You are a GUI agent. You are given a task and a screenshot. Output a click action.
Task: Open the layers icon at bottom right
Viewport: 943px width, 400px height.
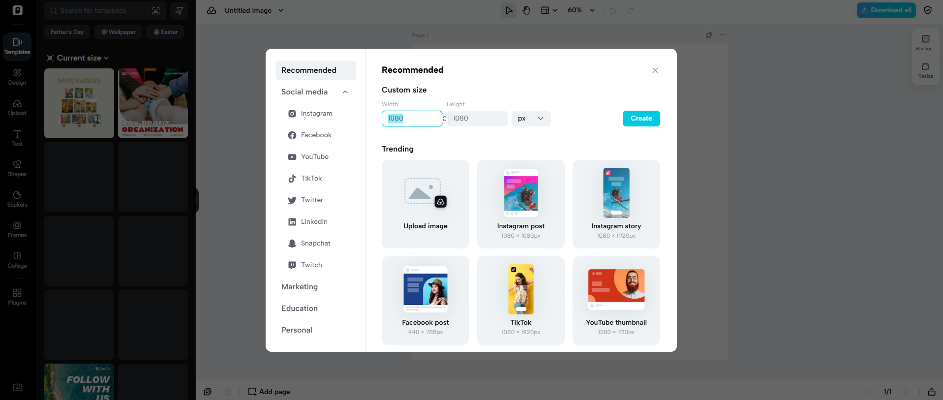931,392
